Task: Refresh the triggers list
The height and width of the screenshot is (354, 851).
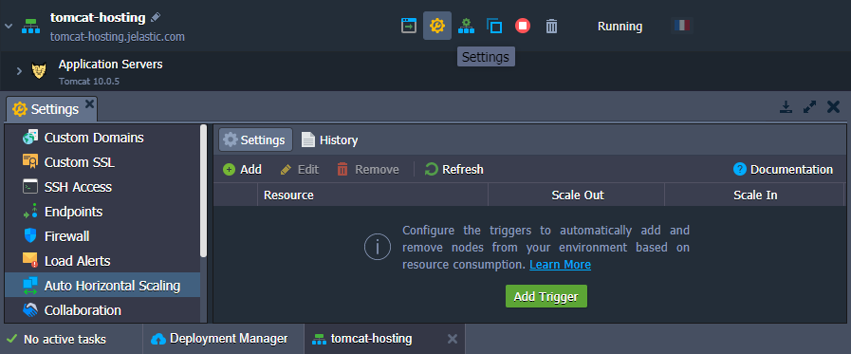Action: 454,169
